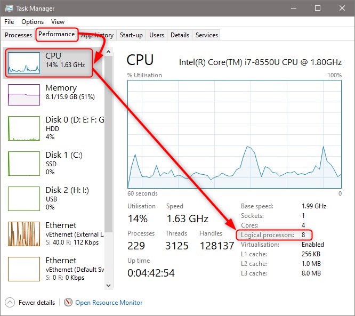Click the Up time value 0:04:42:54
Viewport: 355px width, 316px height.
[x=151, y=273]
